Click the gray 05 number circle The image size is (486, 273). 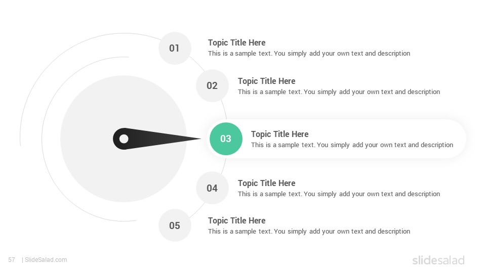point(175,225)
